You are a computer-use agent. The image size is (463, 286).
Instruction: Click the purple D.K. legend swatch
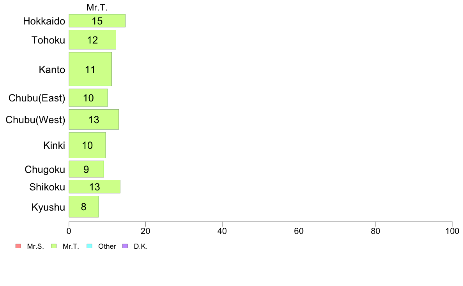[125, 246]
